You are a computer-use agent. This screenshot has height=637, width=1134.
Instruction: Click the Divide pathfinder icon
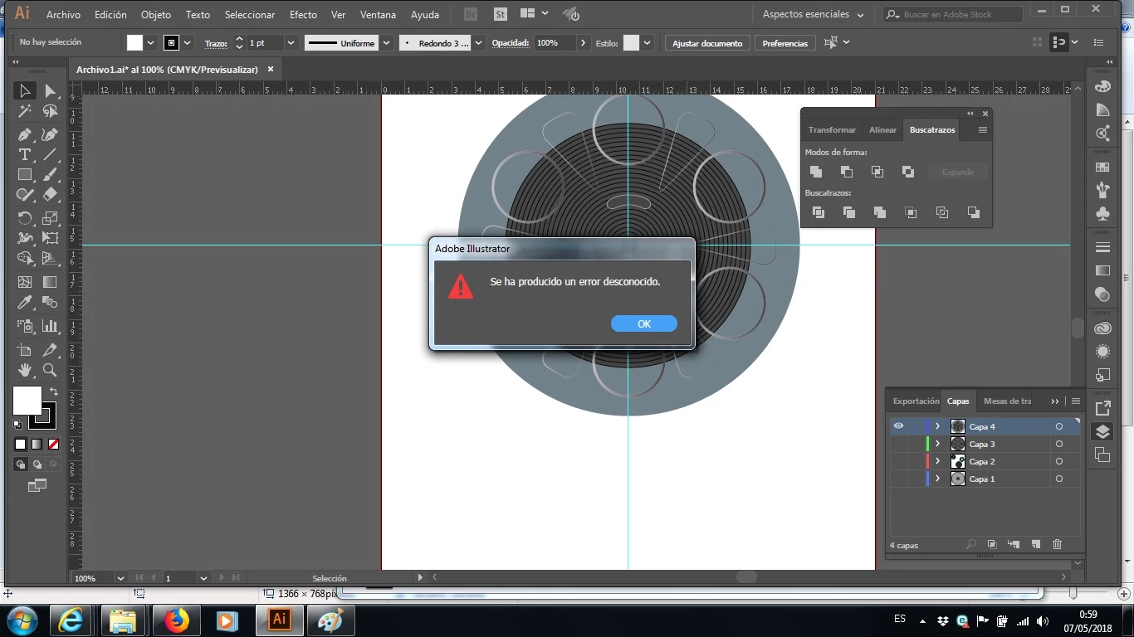(819, 212)
